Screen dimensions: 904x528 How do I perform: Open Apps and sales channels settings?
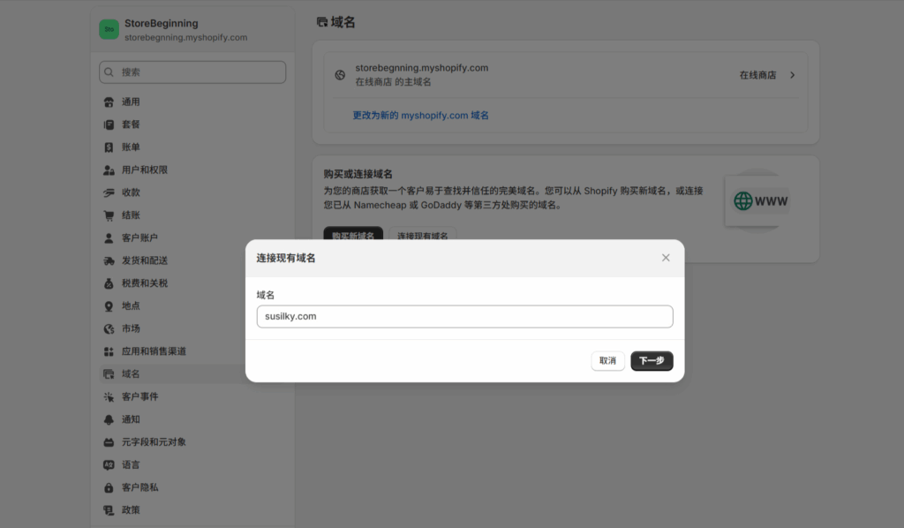154,351
